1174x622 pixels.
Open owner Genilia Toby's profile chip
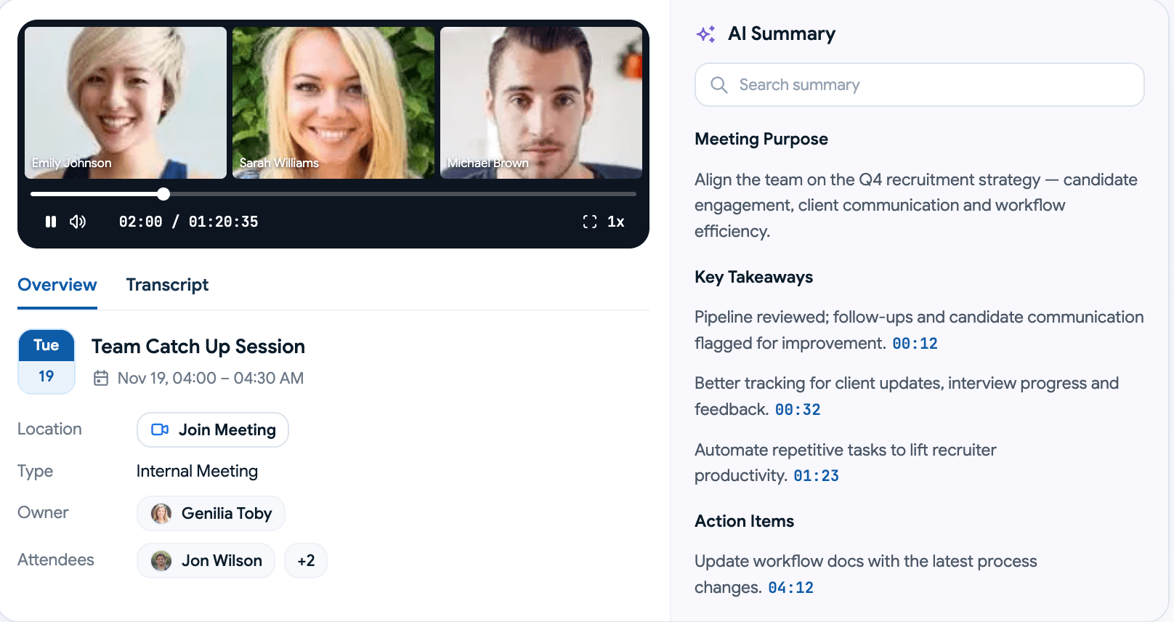click(x=211, y=514)
